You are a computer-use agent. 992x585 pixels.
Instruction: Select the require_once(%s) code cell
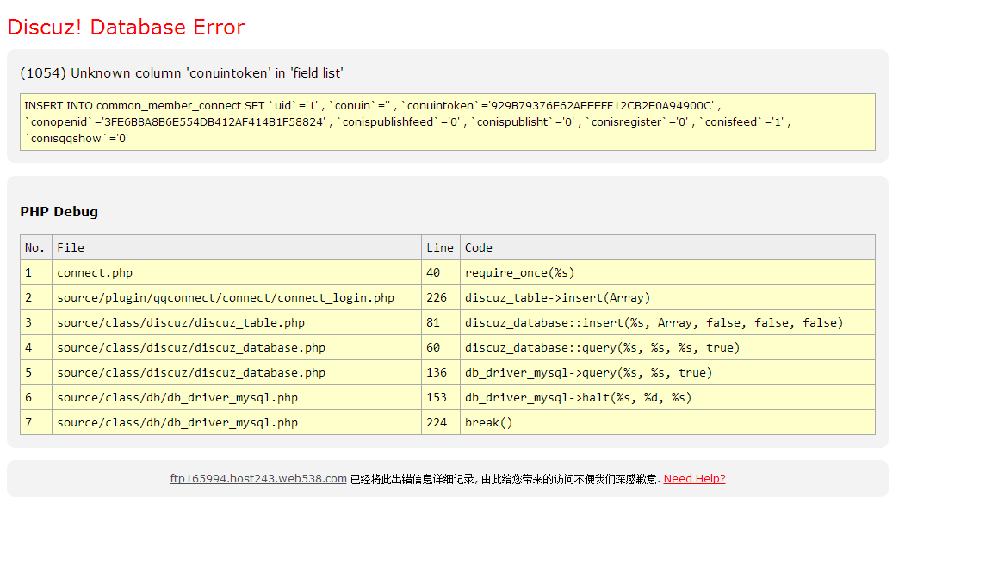click(x=667, y=272)
